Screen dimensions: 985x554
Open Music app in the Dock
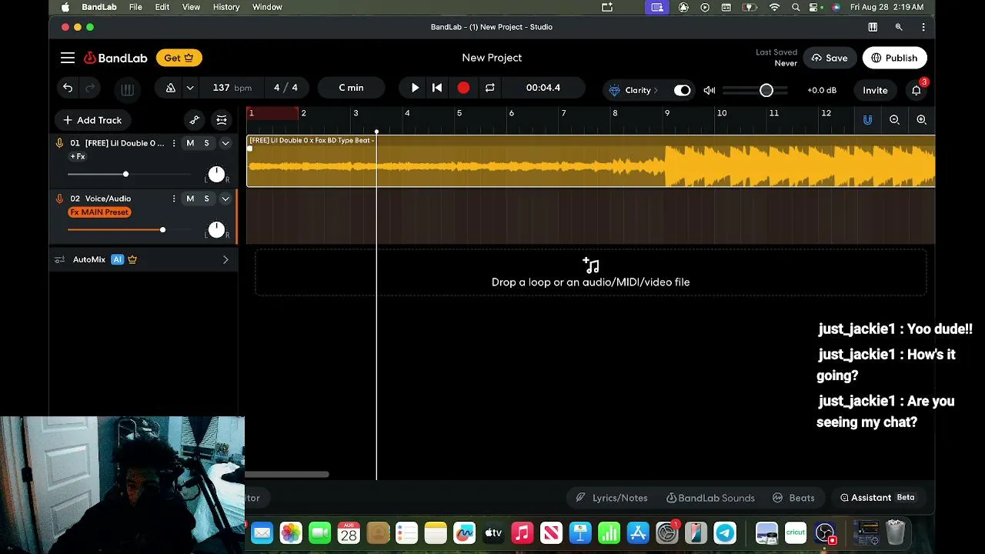point(523,532)
